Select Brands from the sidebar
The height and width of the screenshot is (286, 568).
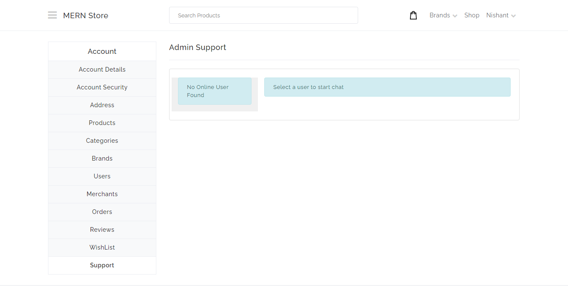coord(102,158)
